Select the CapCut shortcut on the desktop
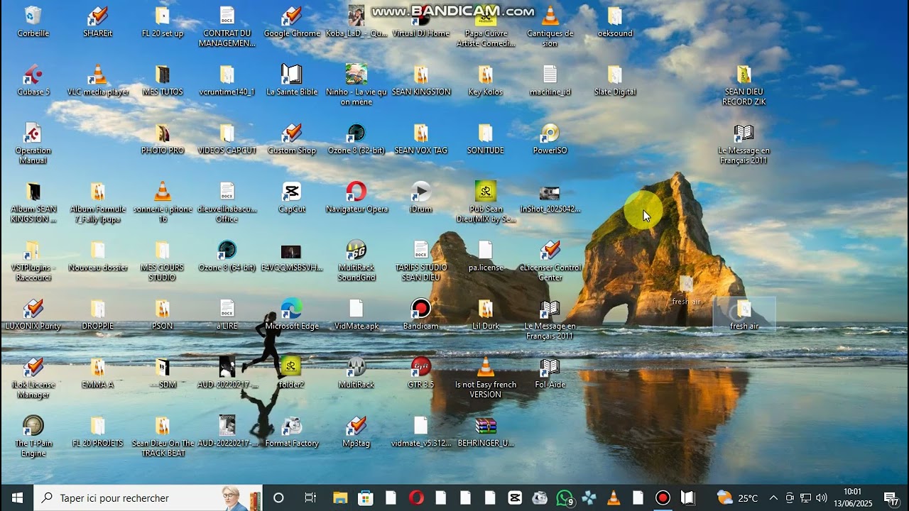The width and height of the screenshot is (909, 511). tap(292, 197)
